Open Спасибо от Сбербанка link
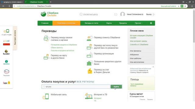195x109 pixels. 139,45
